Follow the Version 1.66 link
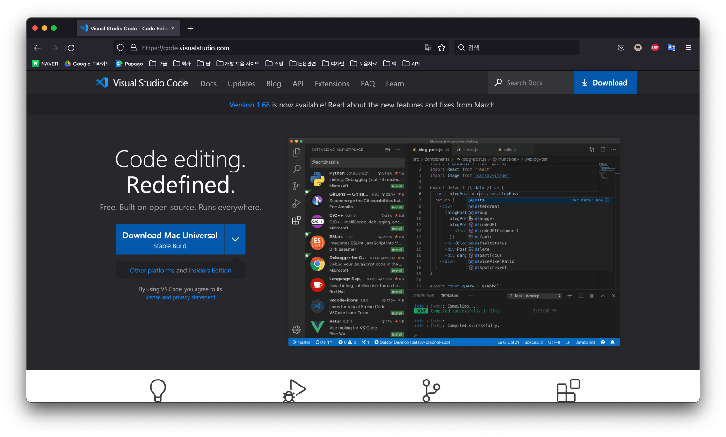Viewport: 726px width, 437px height. (x=249, y=105)
